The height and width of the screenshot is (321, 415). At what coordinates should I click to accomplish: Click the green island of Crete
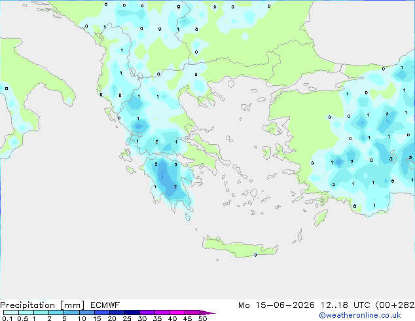[x=240, y=247]
